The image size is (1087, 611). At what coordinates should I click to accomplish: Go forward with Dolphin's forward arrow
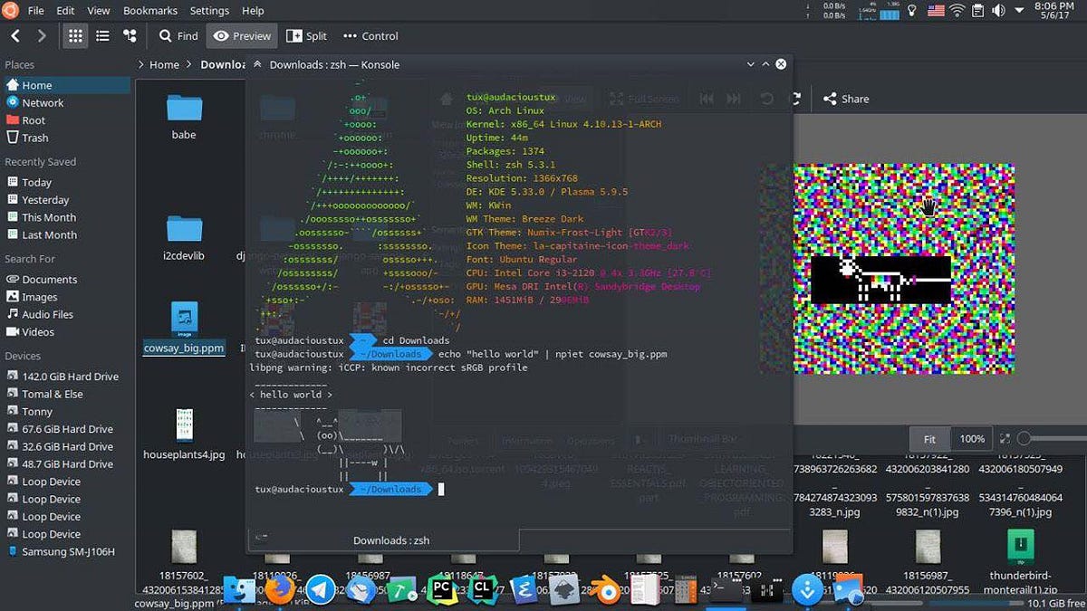[x=42, y=36]
